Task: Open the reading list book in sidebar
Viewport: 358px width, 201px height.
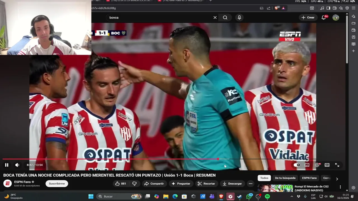Action: [x=354, y=44]
